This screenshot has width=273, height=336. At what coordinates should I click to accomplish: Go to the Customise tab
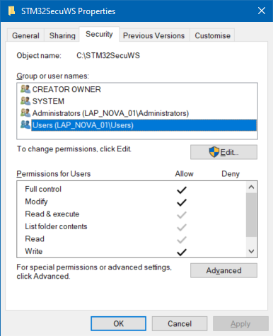point(212,35)
